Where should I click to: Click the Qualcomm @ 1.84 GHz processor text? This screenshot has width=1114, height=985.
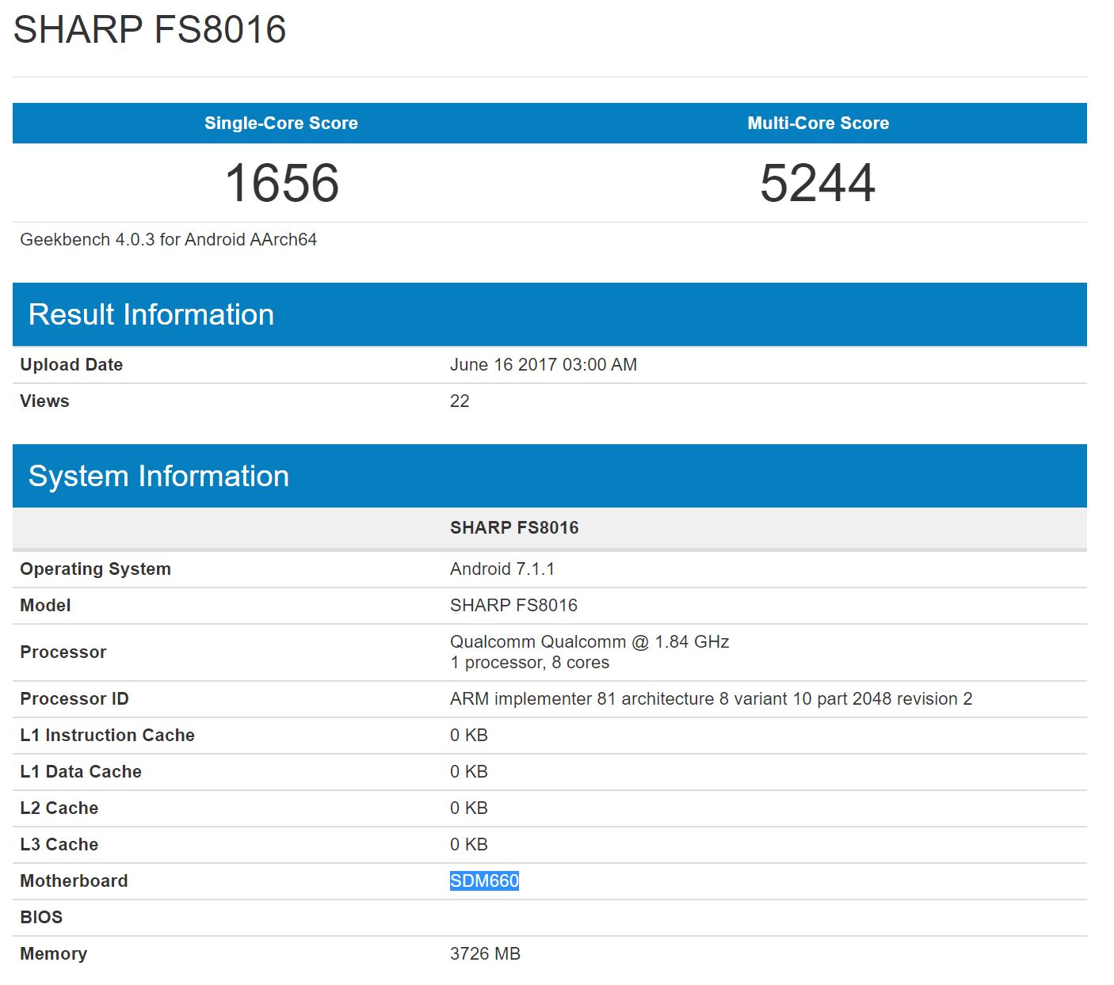click(589, 642)
